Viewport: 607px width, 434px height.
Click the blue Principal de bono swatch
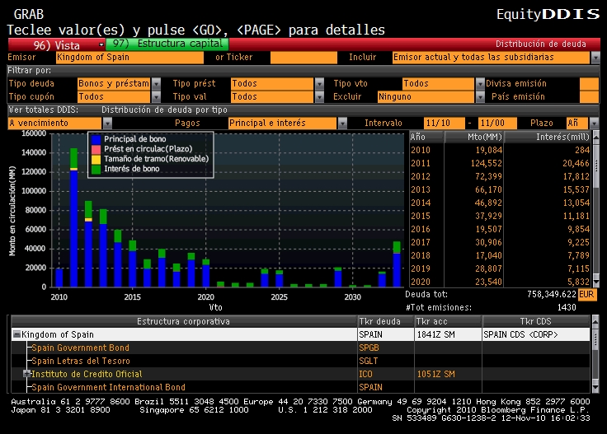click(x=96, y=140)
